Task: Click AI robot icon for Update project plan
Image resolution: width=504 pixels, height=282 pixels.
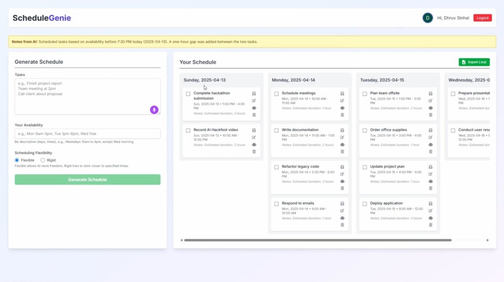Action: click(430, 182)
